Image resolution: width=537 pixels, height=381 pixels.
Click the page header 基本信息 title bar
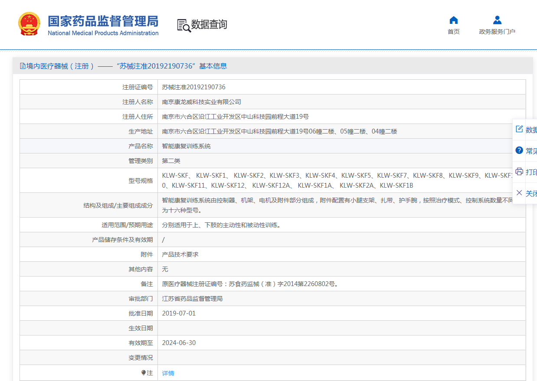coord(272,66)
